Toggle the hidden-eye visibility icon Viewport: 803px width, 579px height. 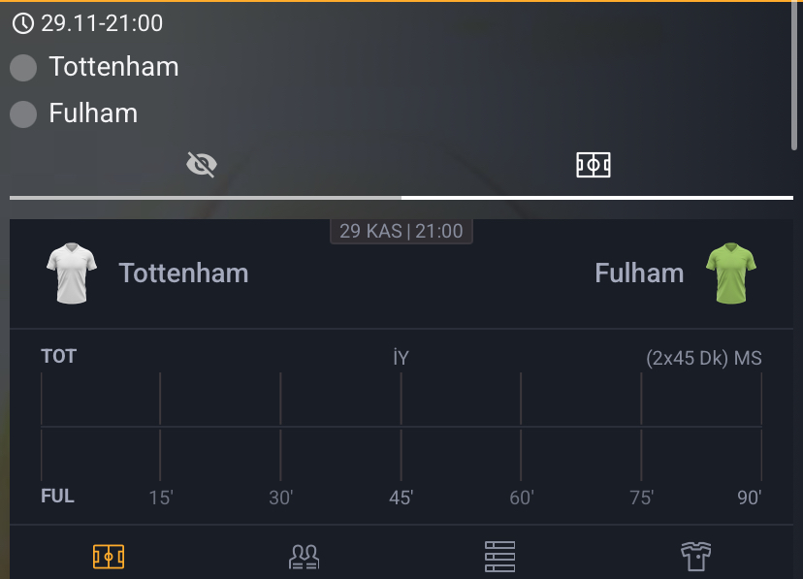(201, 164)
